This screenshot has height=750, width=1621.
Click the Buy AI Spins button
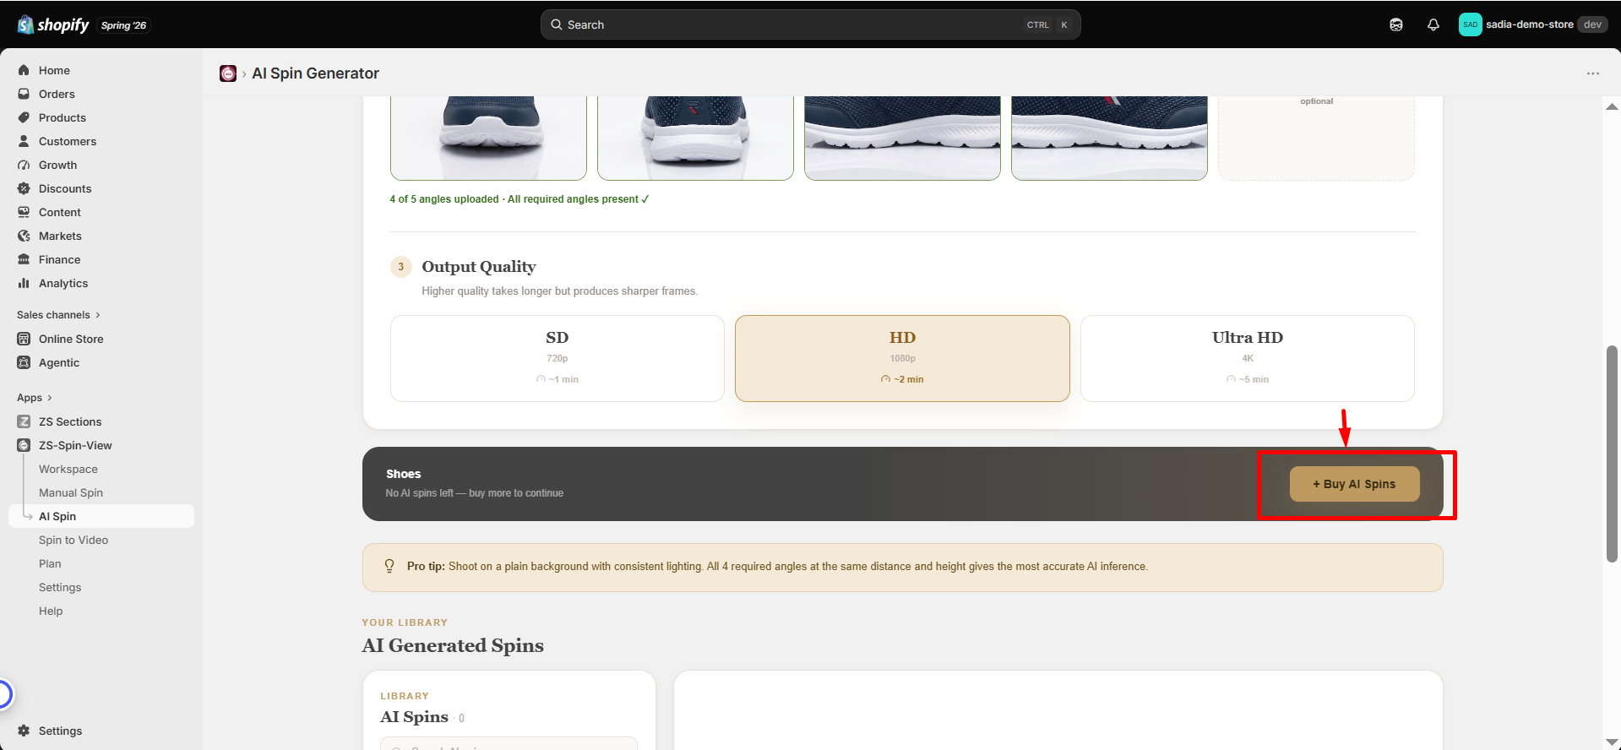[x=1354, y=484]
